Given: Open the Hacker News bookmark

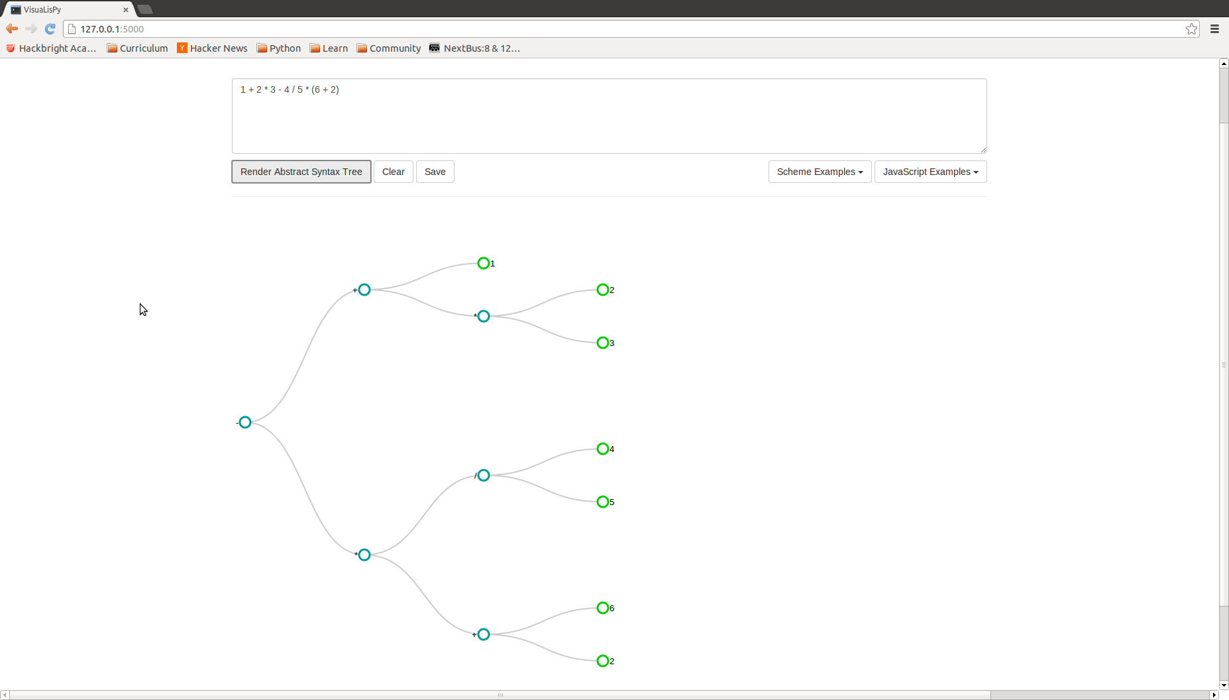Looking at the screenshot, I should [x=212, y=48].
